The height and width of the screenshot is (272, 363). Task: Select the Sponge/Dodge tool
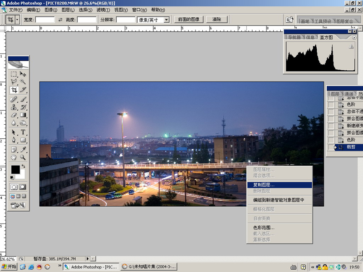tap(23, 123)
